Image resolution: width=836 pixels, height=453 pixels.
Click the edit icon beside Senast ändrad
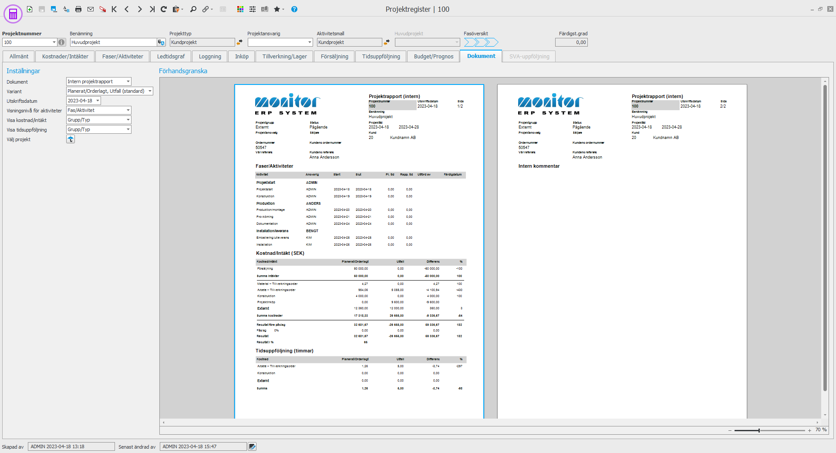[x=252, y=446]
